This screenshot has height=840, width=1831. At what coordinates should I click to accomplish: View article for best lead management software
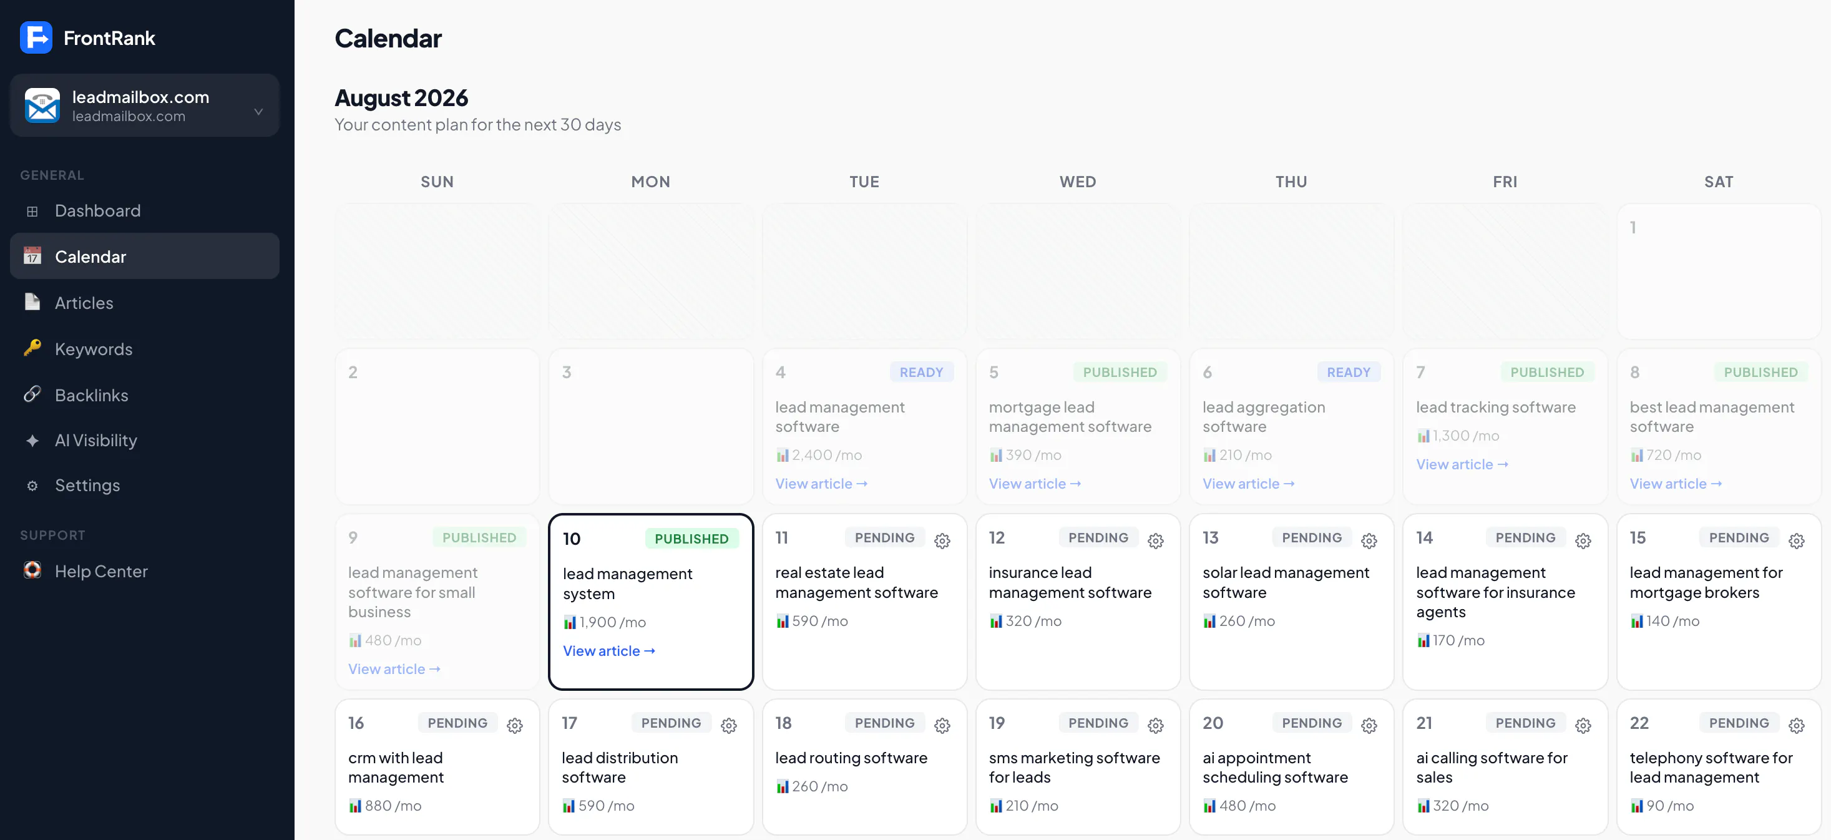click(x=1676, y=484)
